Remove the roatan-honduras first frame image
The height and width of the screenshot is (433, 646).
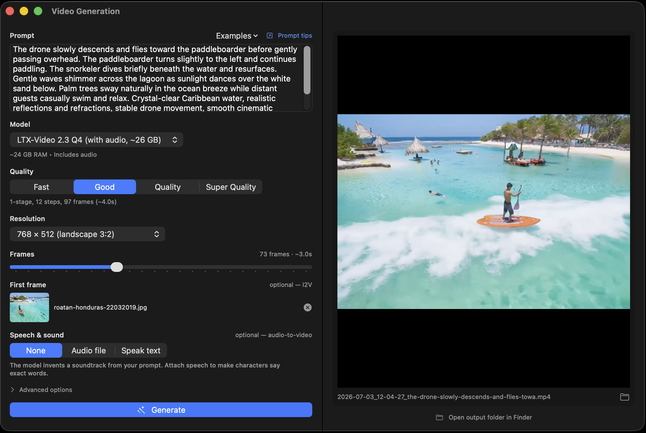[x=307, y=307]
